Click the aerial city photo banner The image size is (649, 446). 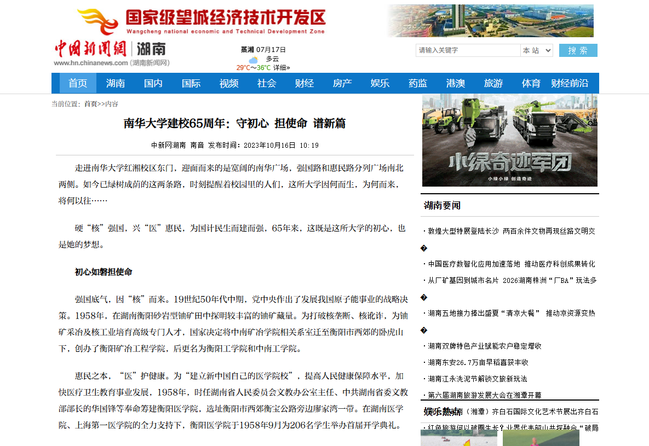pyautogui.click(x=490, y=21)
